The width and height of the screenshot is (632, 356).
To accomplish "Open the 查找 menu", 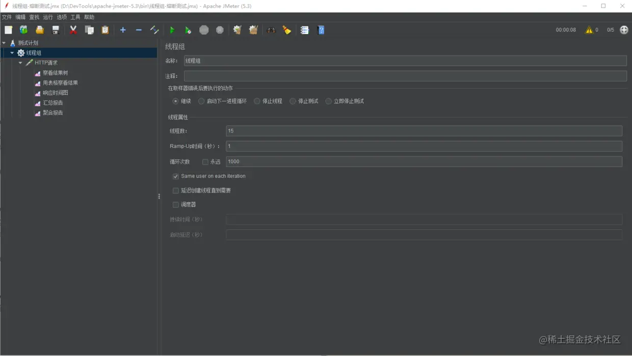I will tap(34, 17).
